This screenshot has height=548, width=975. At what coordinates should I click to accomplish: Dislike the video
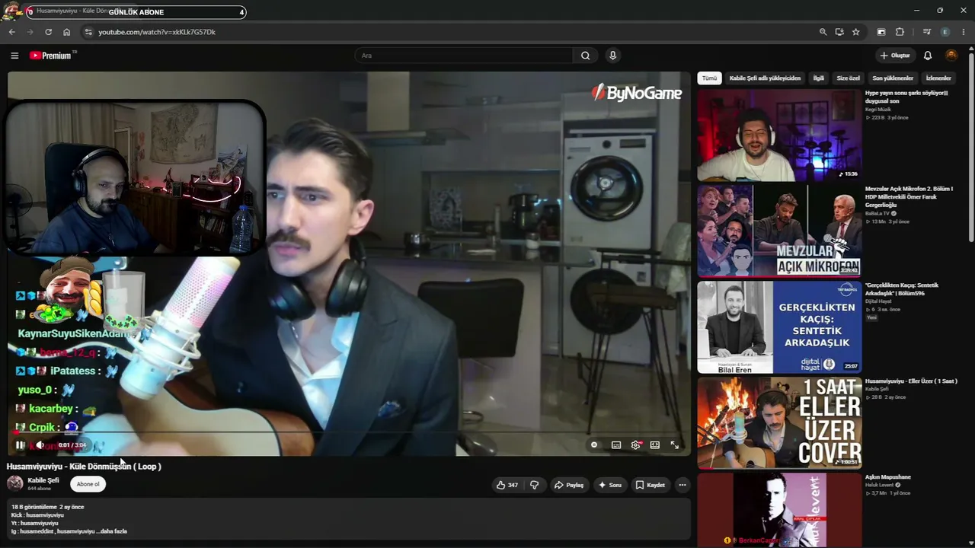534,485
